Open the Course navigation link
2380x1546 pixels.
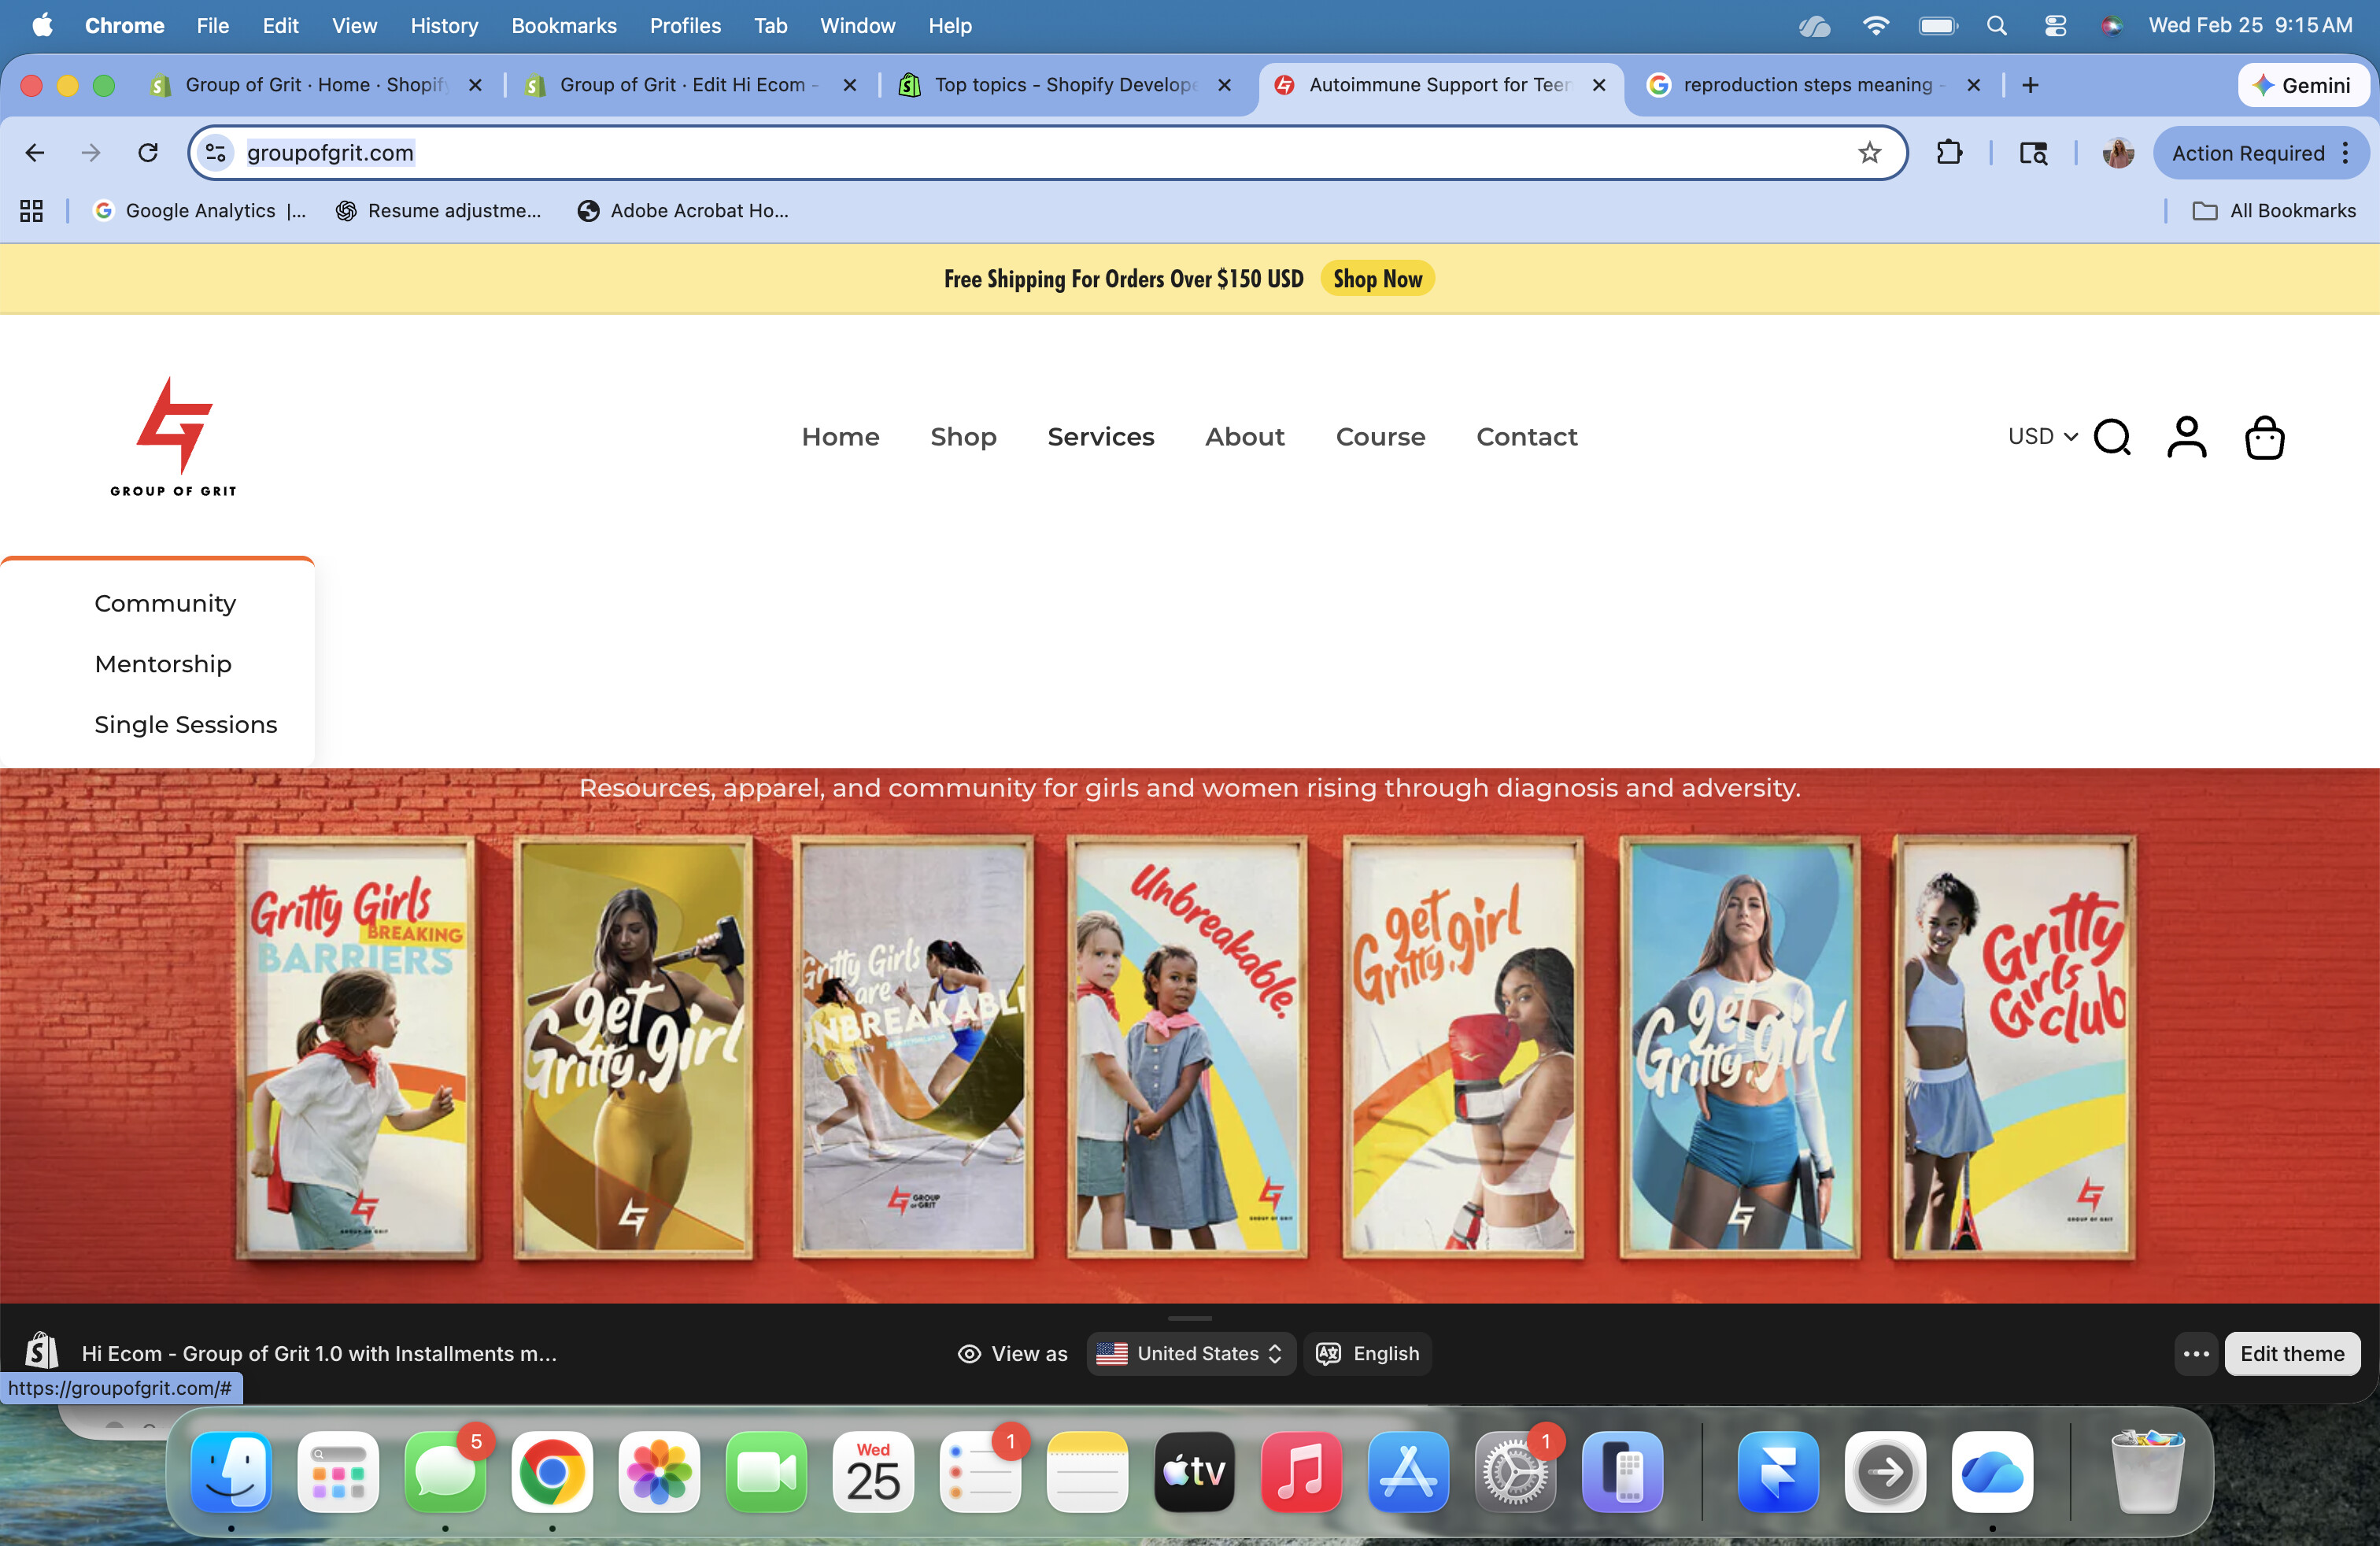1380,437
